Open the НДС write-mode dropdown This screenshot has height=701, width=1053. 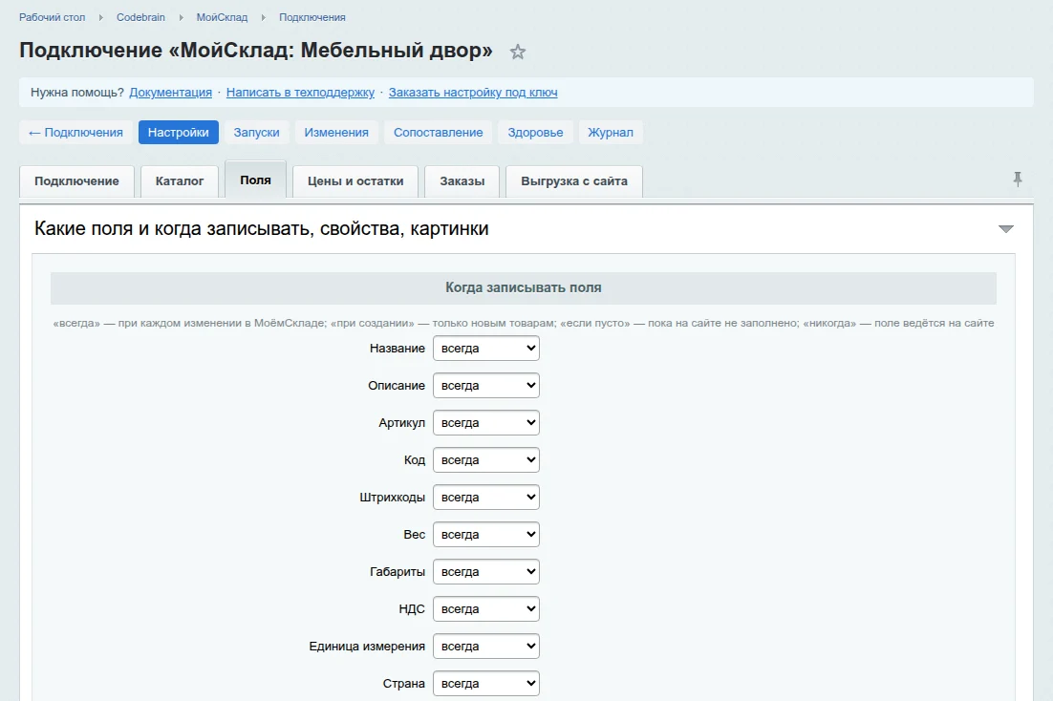486,609
